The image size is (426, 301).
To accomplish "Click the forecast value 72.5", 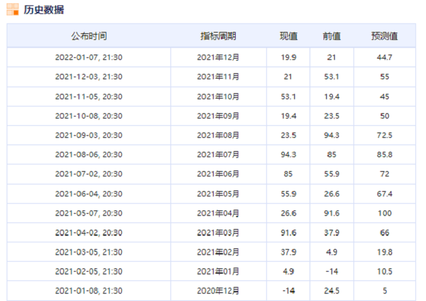I will (385, 135).
